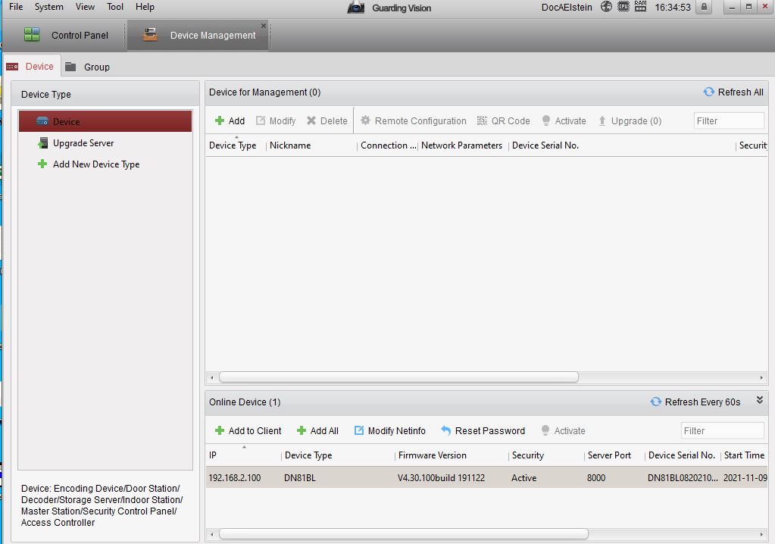Click the Upgrade (0) button

630,120
